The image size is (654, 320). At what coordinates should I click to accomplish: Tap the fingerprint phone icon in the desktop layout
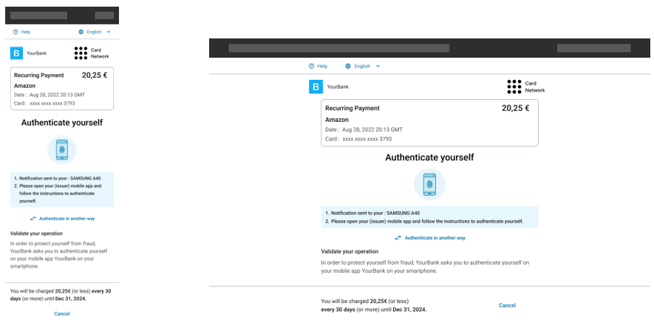pyautogui.click(x=429, y=184)
